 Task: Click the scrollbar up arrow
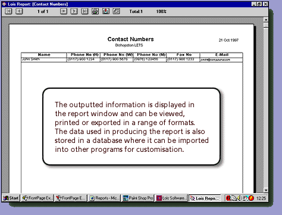266,20
